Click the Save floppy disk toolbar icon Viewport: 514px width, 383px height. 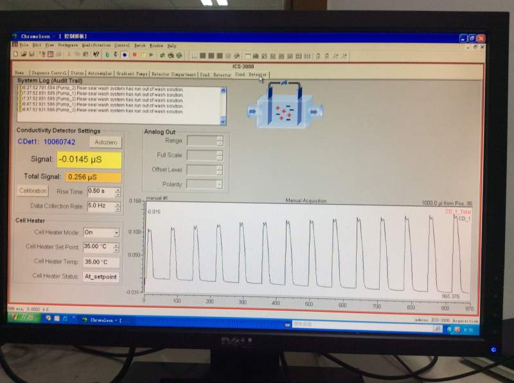[x=31, y=54]
